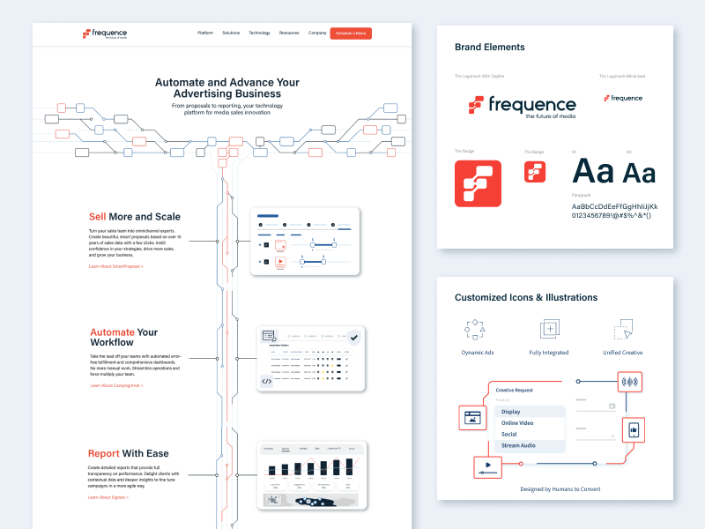Select the Dynamic Ads icon
Screen dimensions: 705x529
(476, 331)
